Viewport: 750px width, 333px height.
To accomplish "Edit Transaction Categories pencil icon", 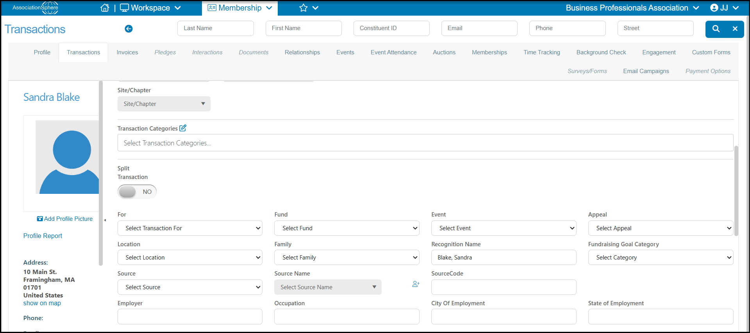I will click(183, 128).
